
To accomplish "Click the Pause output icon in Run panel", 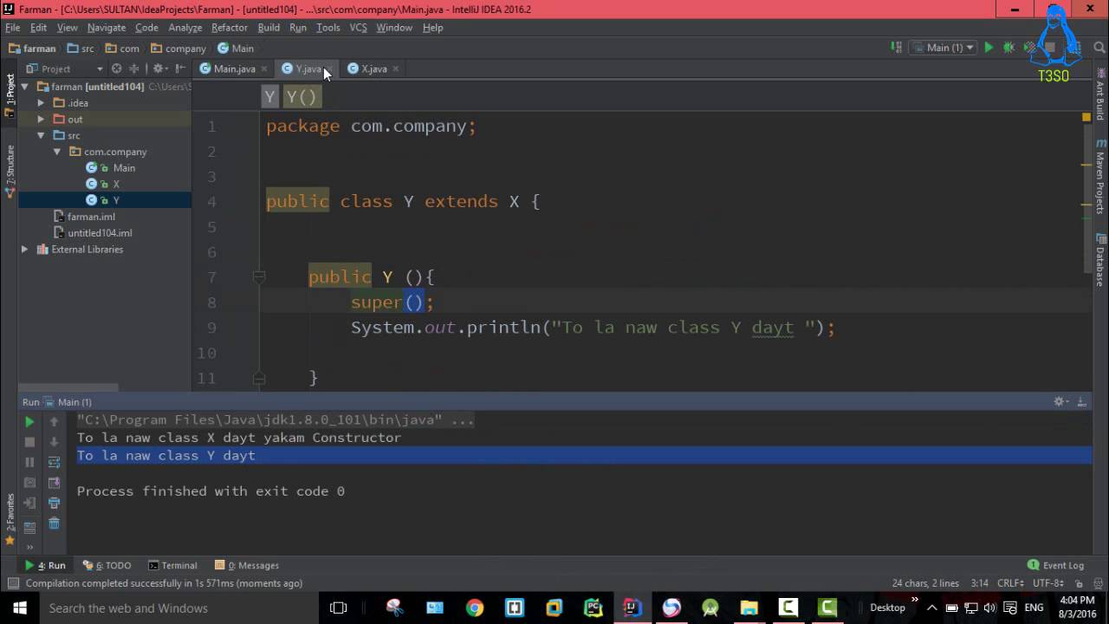I will pyautogui.click(x=29, y=462).
